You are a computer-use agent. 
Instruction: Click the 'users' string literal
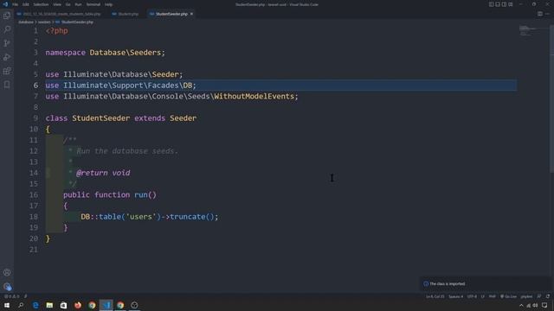(141, 217)
